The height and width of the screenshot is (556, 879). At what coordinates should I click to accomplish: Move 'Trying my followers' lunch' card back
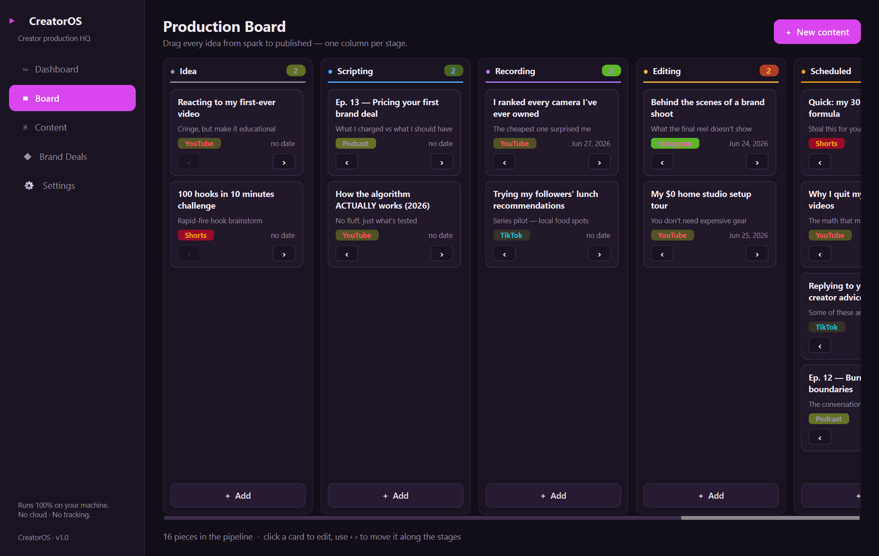pyautogui.click(x=505, y=254)
